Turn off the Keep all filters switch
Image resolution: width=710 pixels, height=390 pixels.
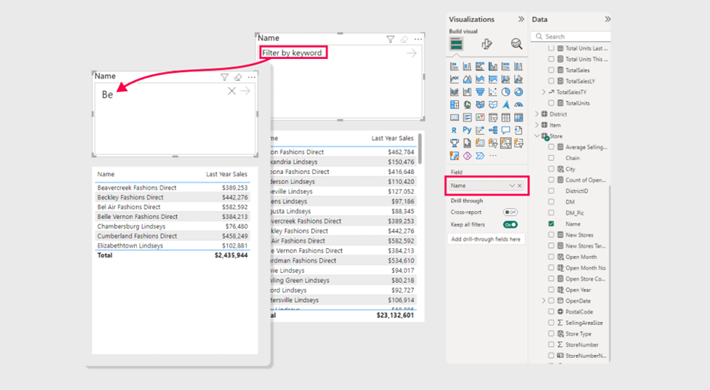pyautogui.click(x=510, y=225)
